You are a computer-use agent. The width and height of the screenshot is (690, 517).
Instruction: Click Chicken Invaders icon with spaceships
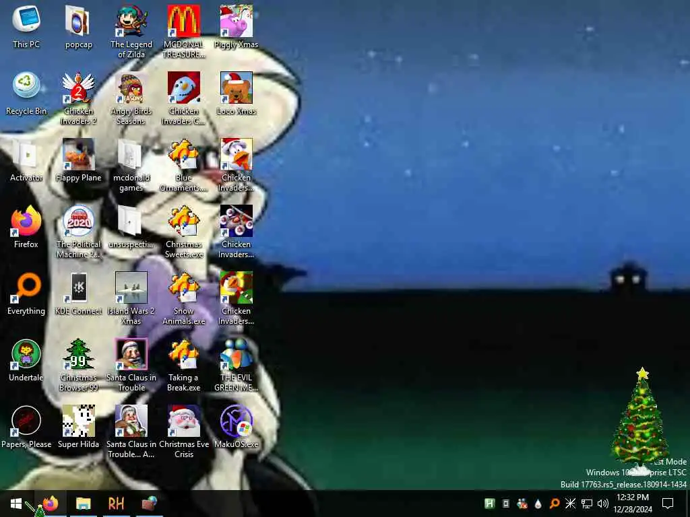(237, 221)
